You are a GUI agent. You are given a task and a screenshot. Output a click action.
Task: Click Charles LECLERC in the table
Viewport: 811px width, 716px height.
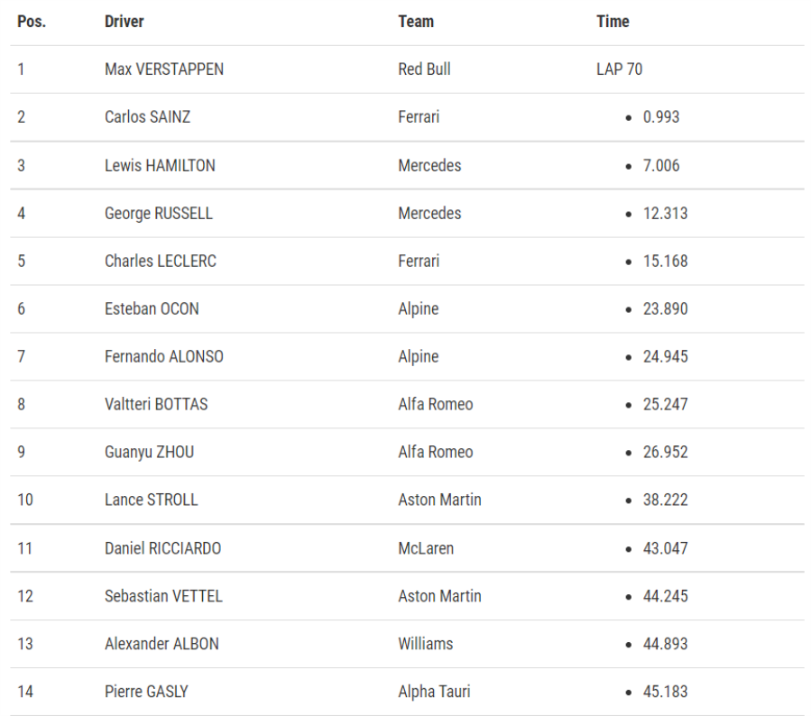pos(161,262)
